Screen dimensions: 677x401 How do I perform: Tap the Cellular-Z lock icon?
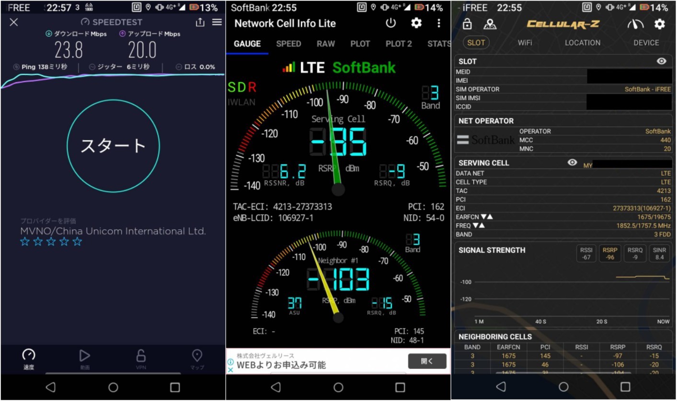pos(468,24)
